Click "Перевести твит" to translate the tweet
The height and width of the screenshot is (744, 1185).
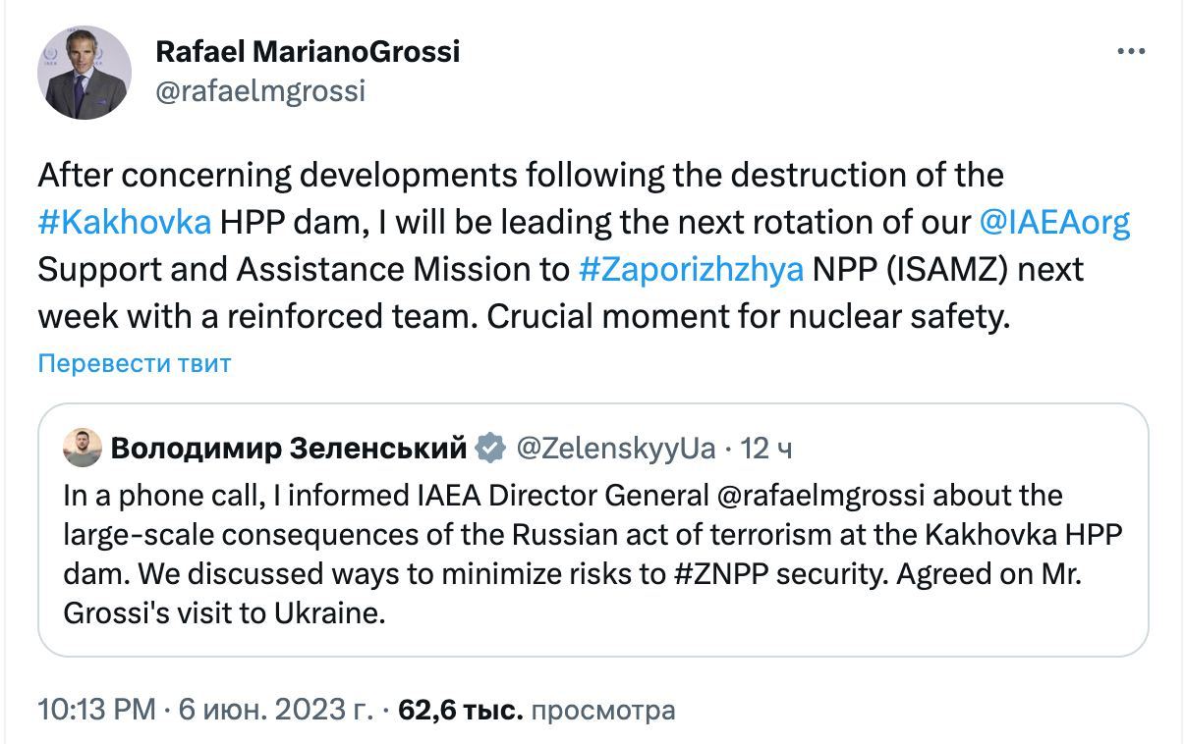coord(135,363)
